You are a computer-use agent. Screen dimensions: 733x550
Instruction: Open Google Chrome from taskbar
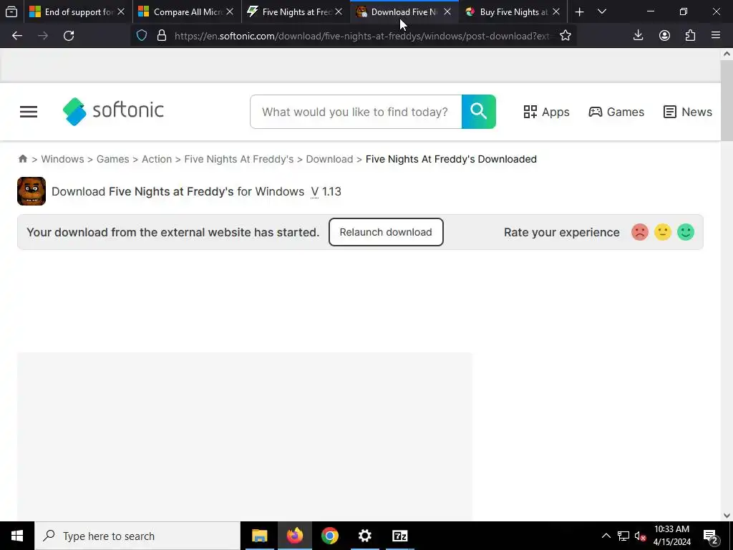(x=329, y=536)
